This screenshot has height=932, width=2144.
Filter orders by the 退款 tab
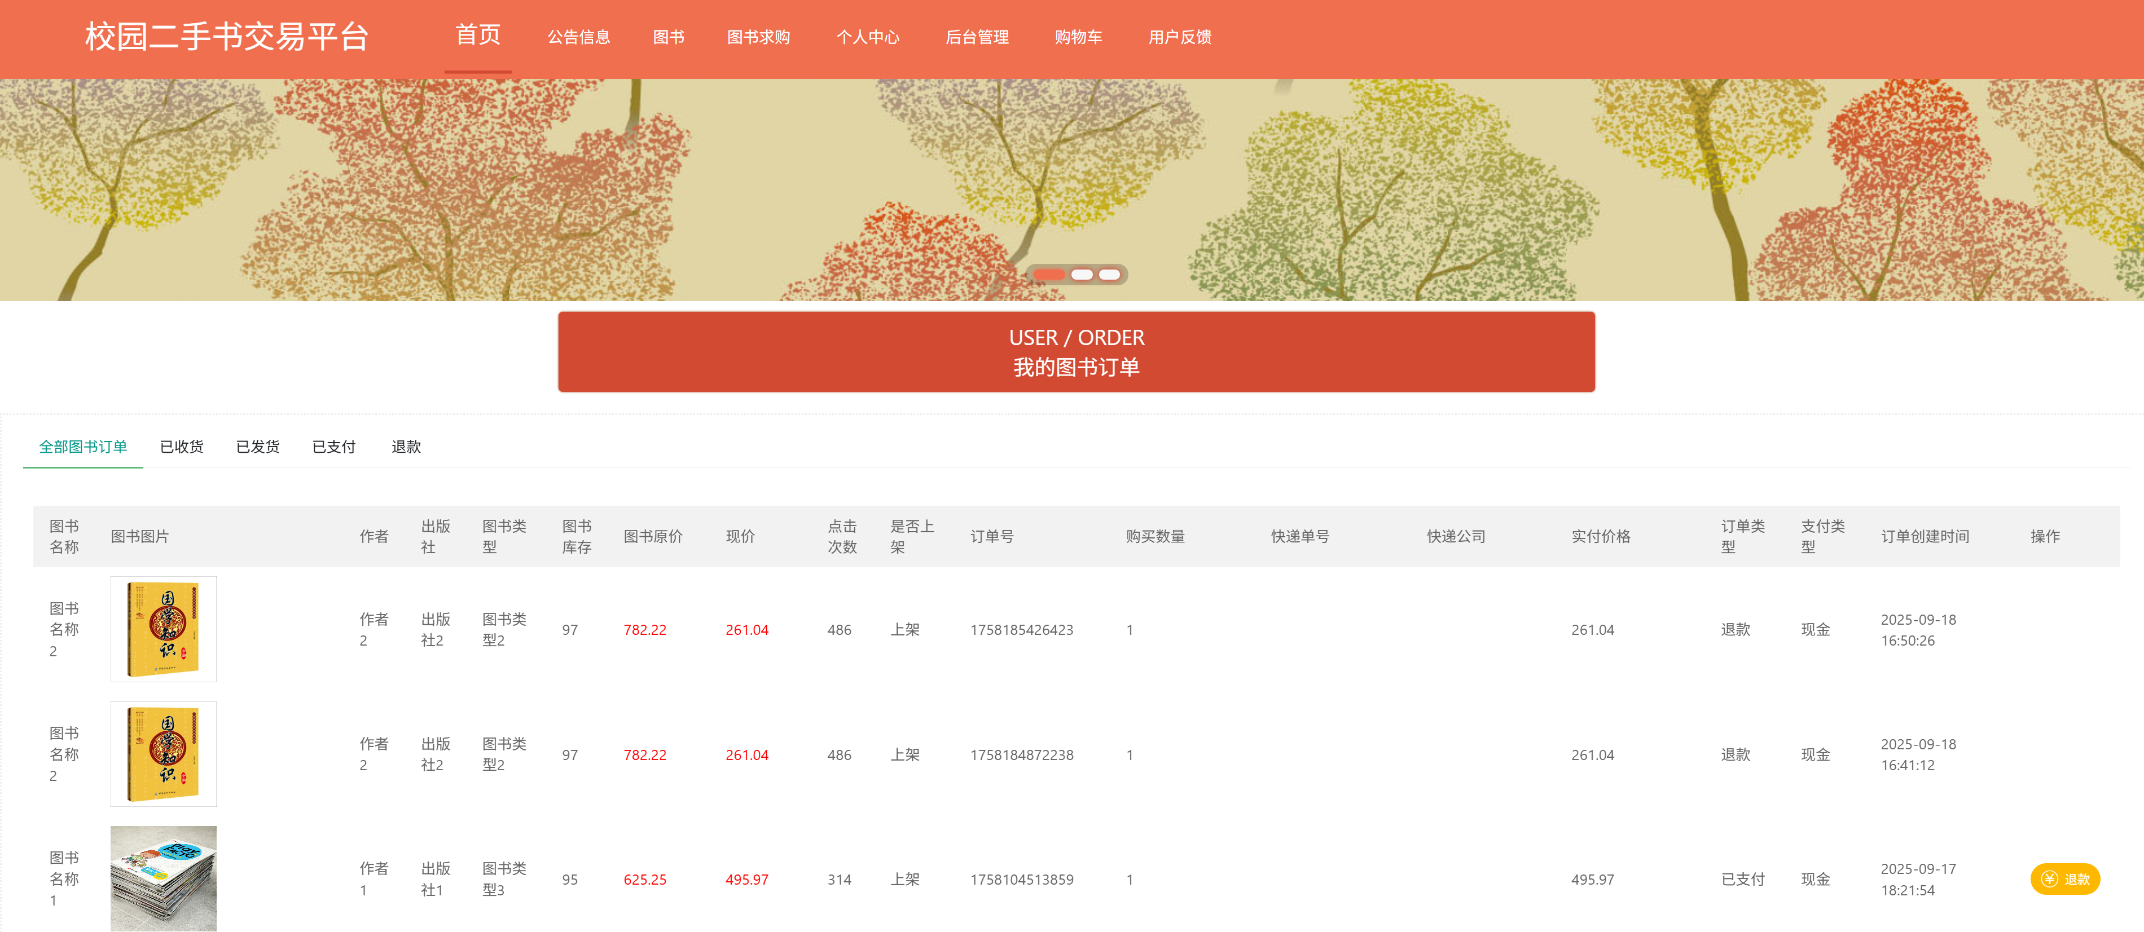[406, 447]
